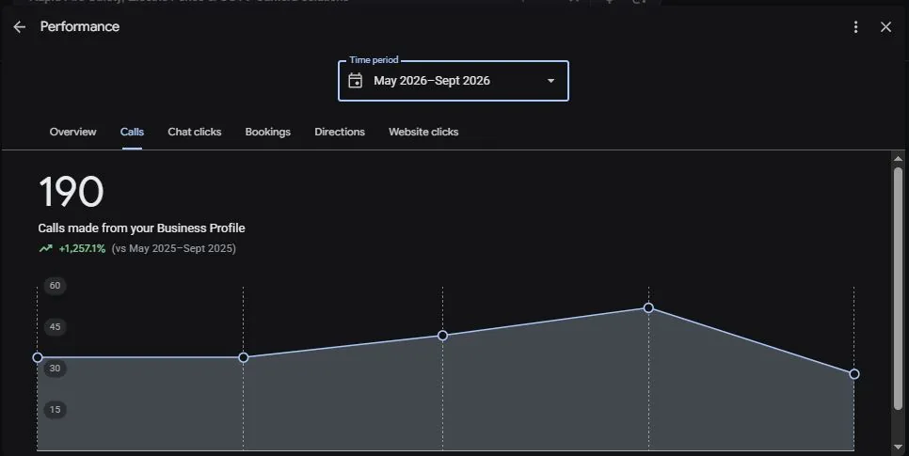The image size is (909, 456).
Task: Click the 30 axis label
Action: coord(56,369)
